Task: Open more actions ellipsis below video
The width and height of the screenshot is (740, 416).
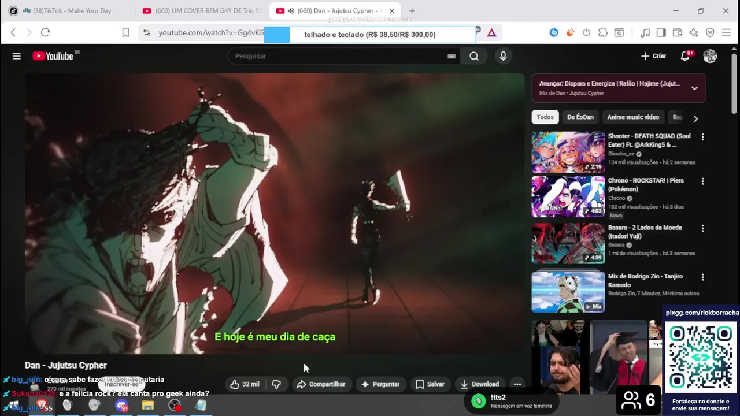Action: [517, 384]
